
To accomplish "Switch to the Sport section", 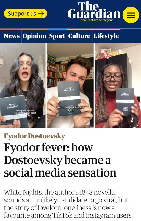I will point(57,36).
